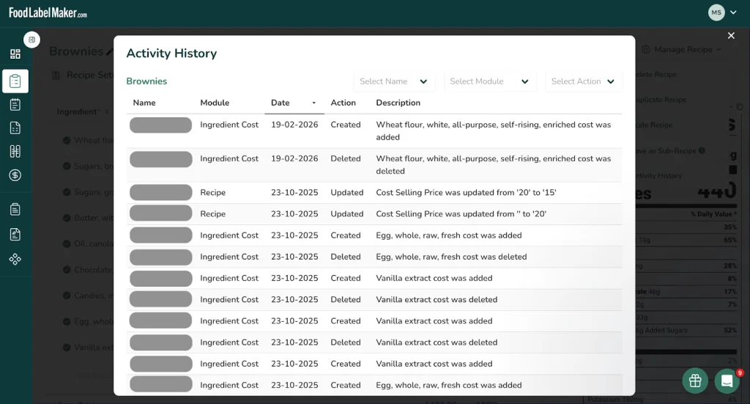Click the copy icon near the label panel
Screen dimensions: 750x404
740,107
